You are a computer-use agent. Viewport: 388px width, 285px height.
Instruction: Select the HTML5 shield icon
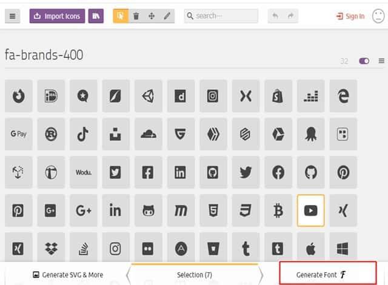(x=213, y=210)
